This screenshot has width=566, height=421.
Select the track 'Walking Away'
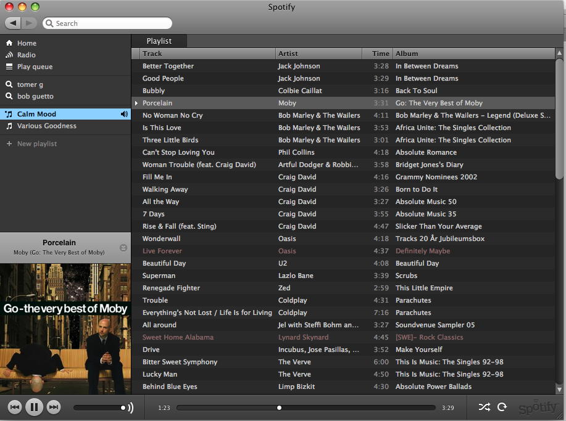click(165, 189)
